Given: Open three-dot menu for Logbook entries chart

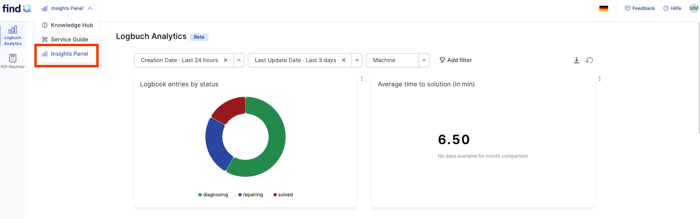Looking at the screenshot, I should coord(362,78).
